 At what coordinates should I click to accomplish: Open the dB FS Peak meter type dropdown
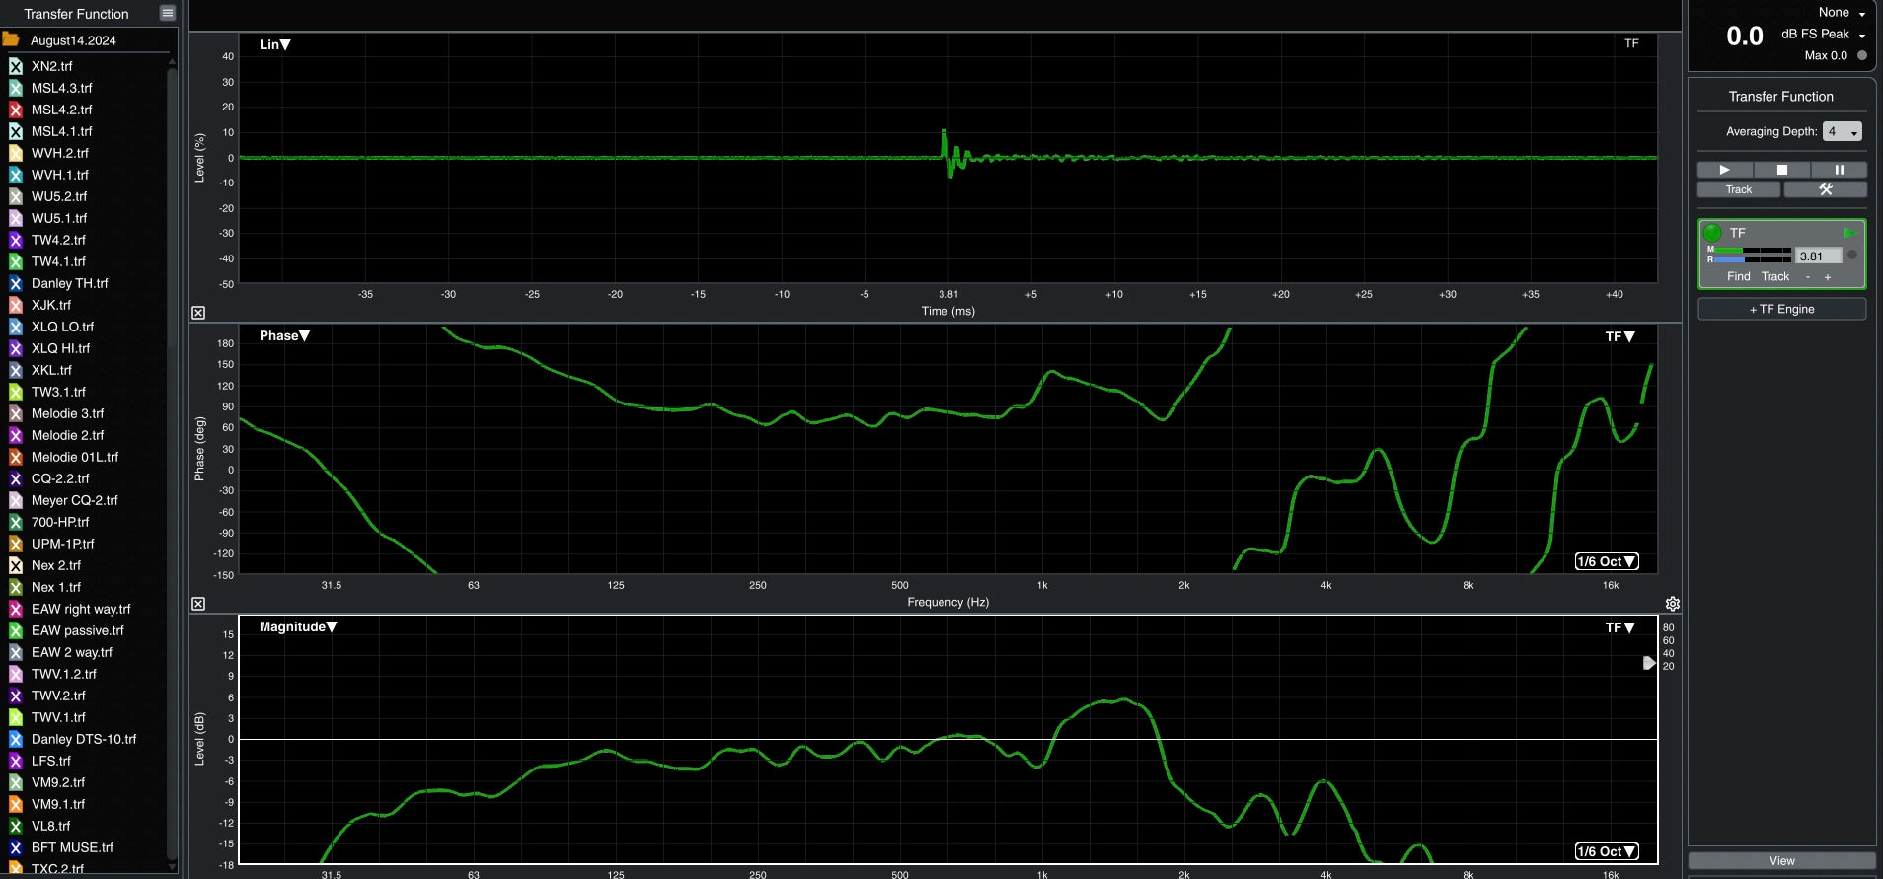(1823, 35)
